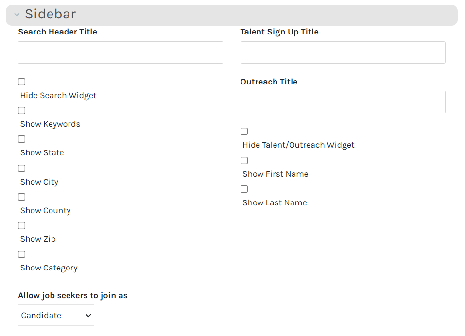Click the Hide Talent/Outreach Widget label
Image resolution: width=465 pixels, height=336 pixels.
[298, 145]
